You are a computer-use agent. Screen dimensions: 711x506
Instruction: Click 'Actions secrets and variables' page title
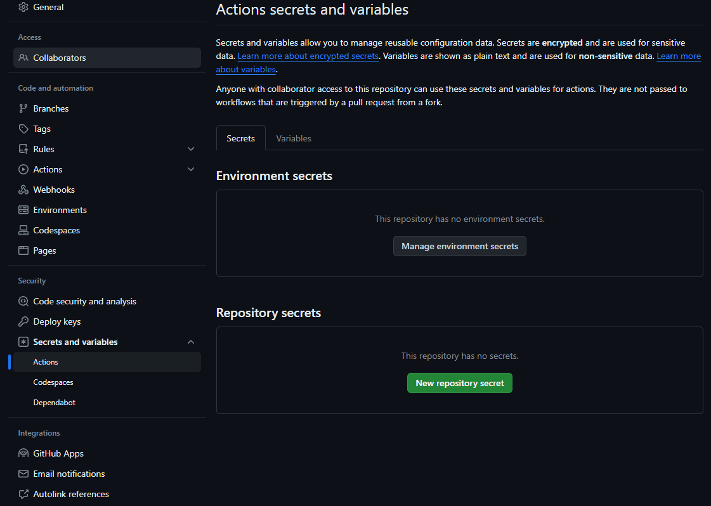click(313, 10)
